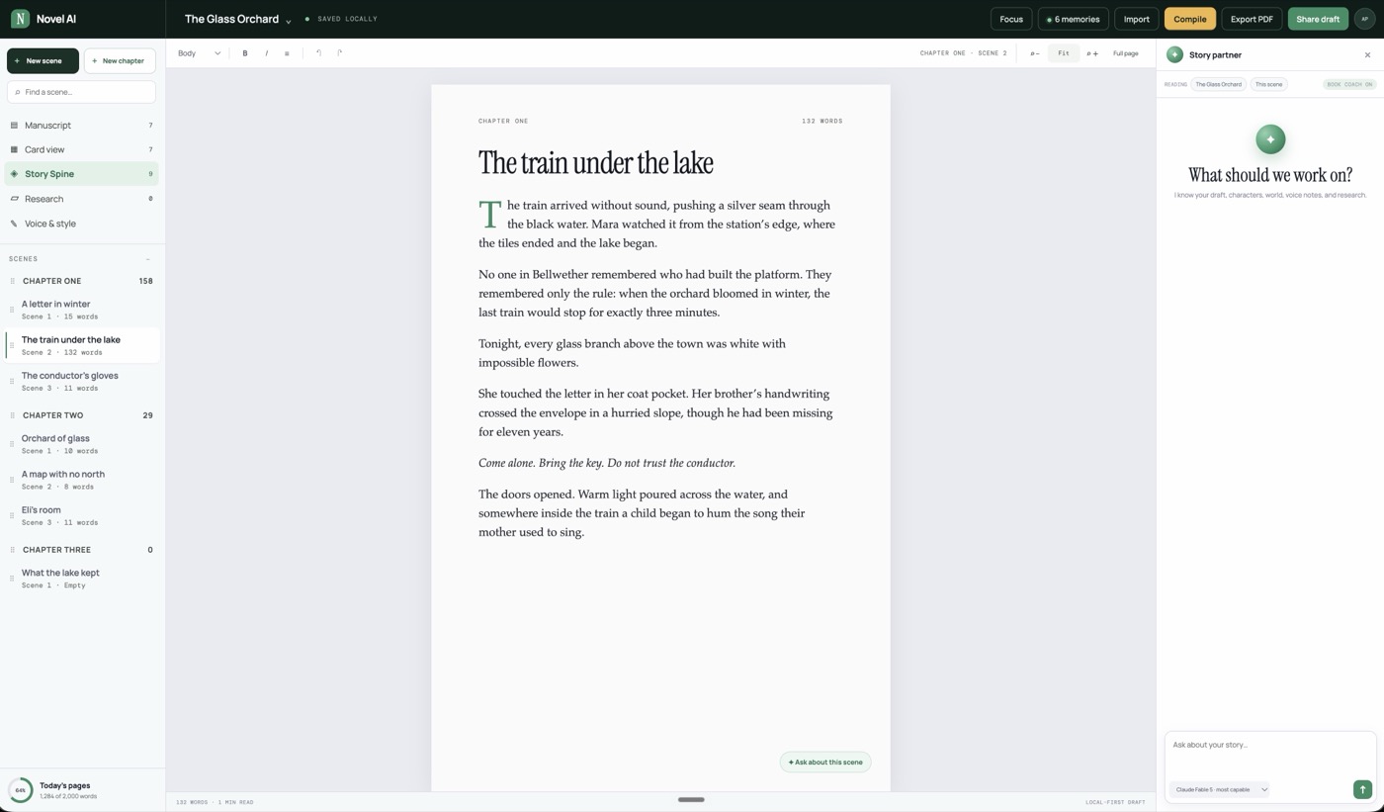
Task: Zoom out the page view
Action: (x=1034, y=53)
